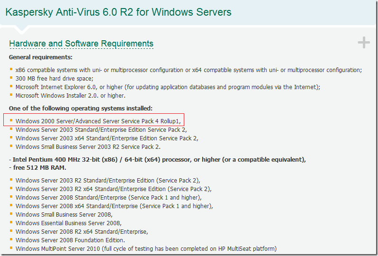Select the Intel Pentium 400 MHz requirement line
This screenshot has width=378, height=256.
click(157, 159)
